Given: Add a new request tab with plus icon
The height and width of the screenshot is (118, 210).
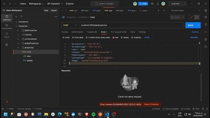Looking at the screenshot, I should pyautogui.click(x=158, y=10).
